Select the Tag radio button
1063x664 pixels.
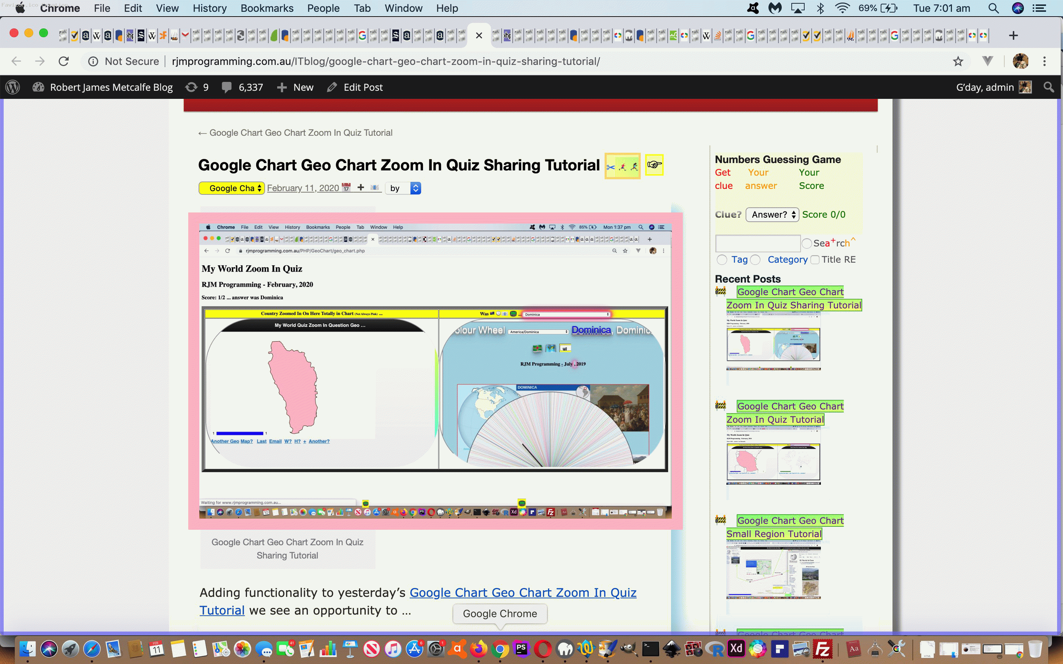point(722,260)
